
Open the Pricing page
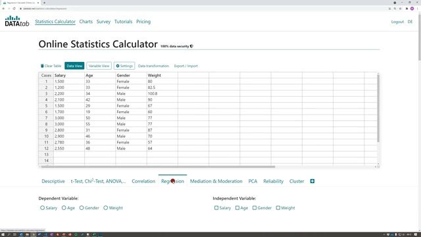[x=143, y=22]
